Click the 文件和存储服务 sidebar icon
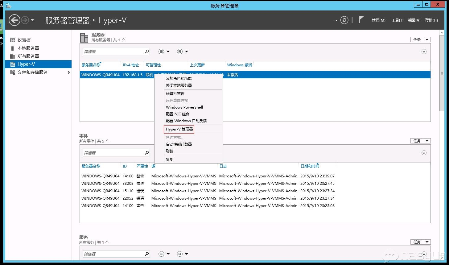The height and width of the screenshot is (265, 449). [x=13, y=72]
